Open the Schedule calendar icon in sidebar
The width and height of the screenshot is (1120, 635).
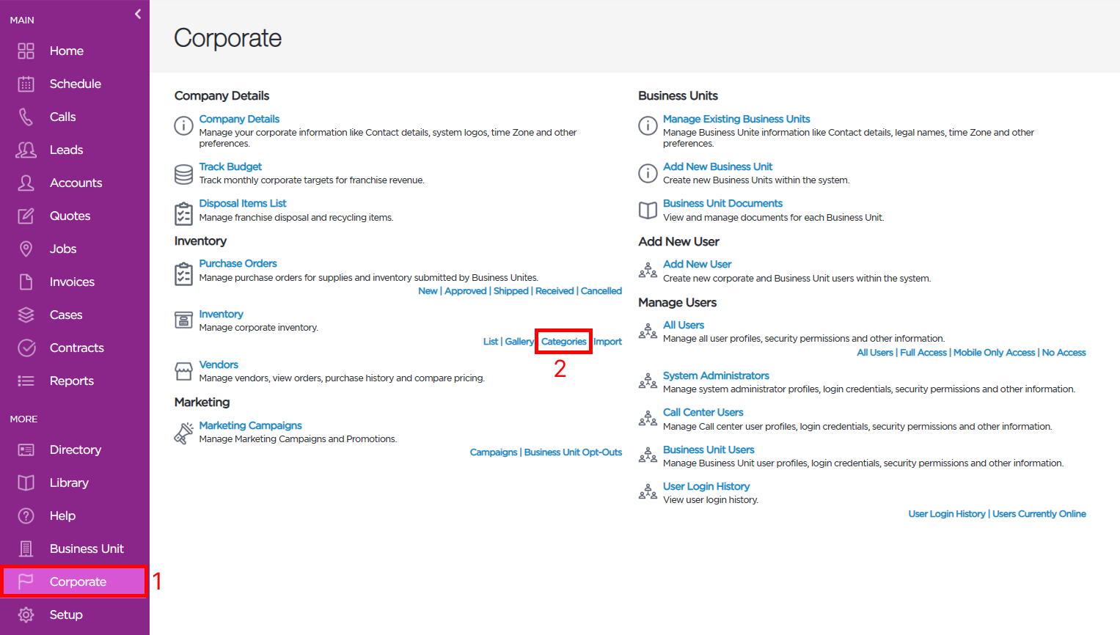tap(26, 84)
